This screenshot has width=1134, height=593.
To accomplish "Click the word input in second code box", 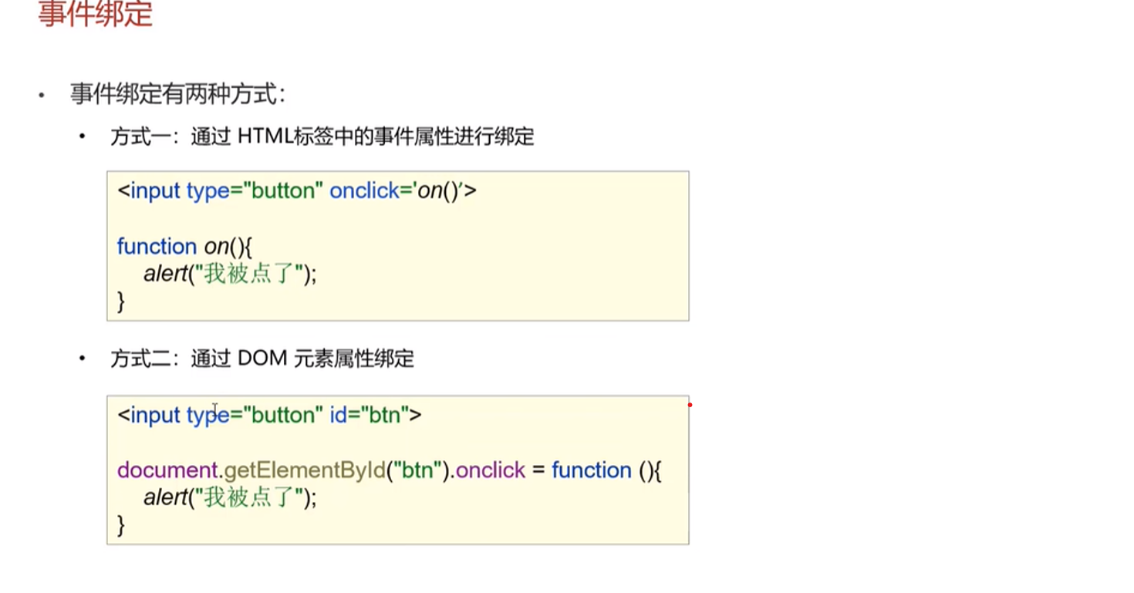I will [155, 415].
